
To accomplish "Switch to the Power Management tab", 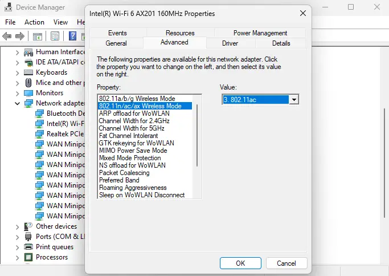I will tap(260, 33).
